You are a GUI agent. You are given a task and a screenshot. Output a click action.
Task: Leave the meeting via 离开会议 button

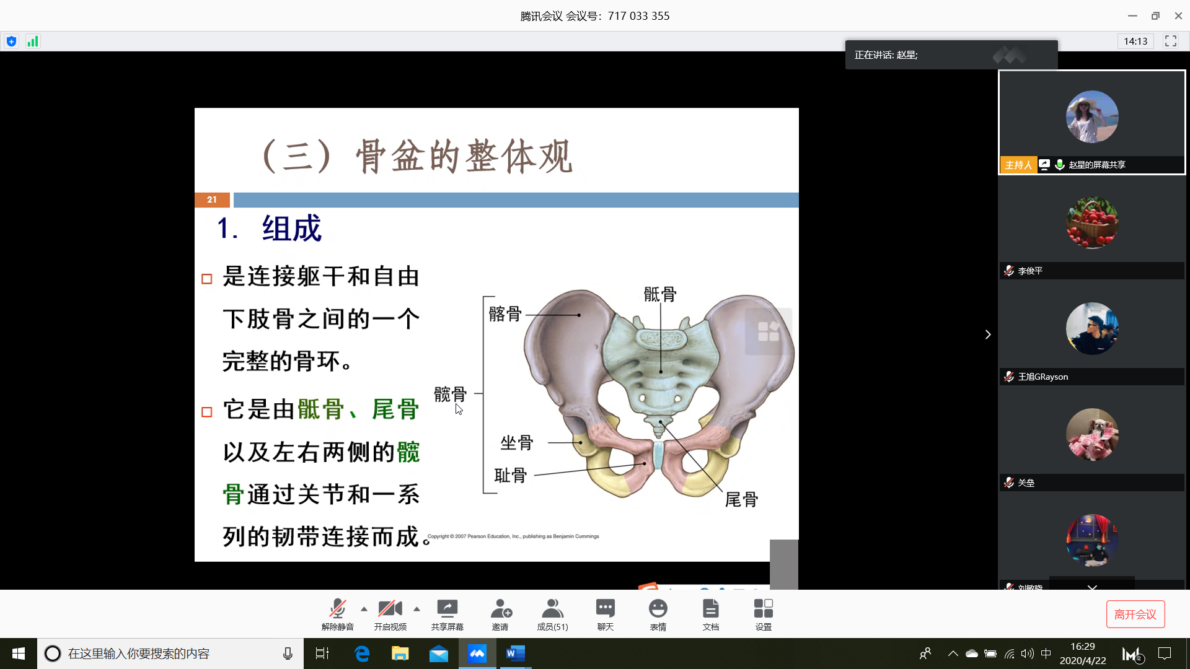pyautogui.click(x=1135, y=614)
